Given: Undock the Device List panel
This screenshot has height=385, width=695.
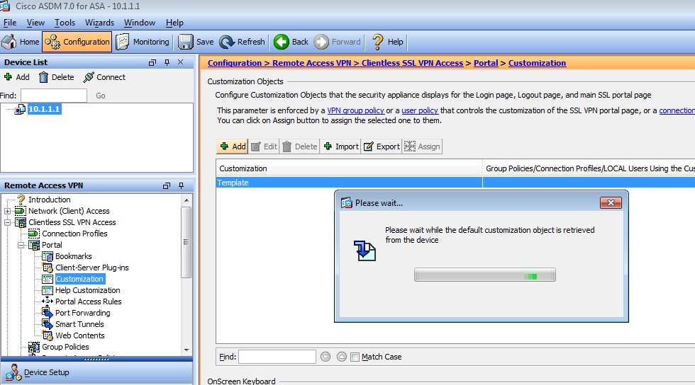Looking at the screenshot, I should pos(152,62).
